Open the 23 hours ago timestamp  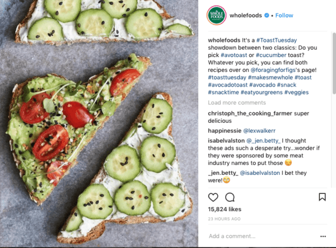click(x=224, y=219)
